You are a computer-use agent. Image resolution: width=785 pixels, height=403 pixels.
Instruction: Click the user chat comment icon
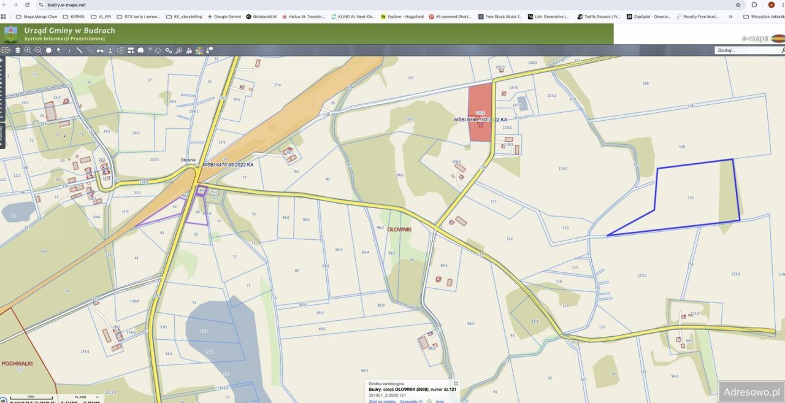[x=210, y=50]
